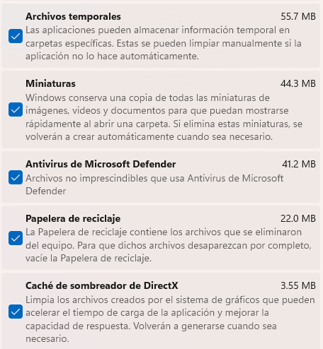
Task: Disable Caché de sombreador de DirectX checkbox
Action: point(16,312)
